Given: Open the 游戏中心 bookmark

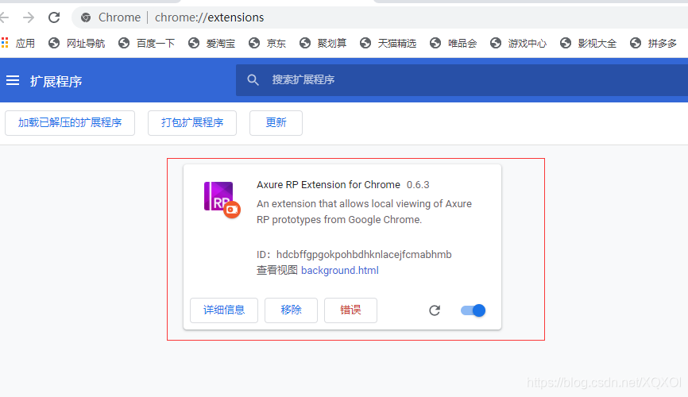Looking at the screenshot, I should tap(518, 43).
